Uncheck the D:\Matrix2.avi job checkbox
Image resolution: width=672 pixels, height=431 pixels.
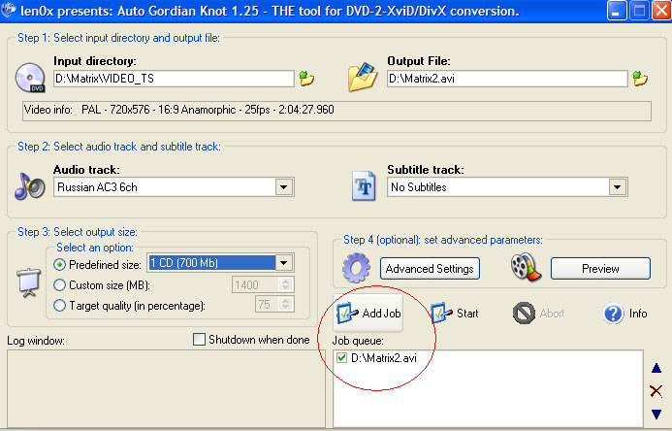click(341, 357)
